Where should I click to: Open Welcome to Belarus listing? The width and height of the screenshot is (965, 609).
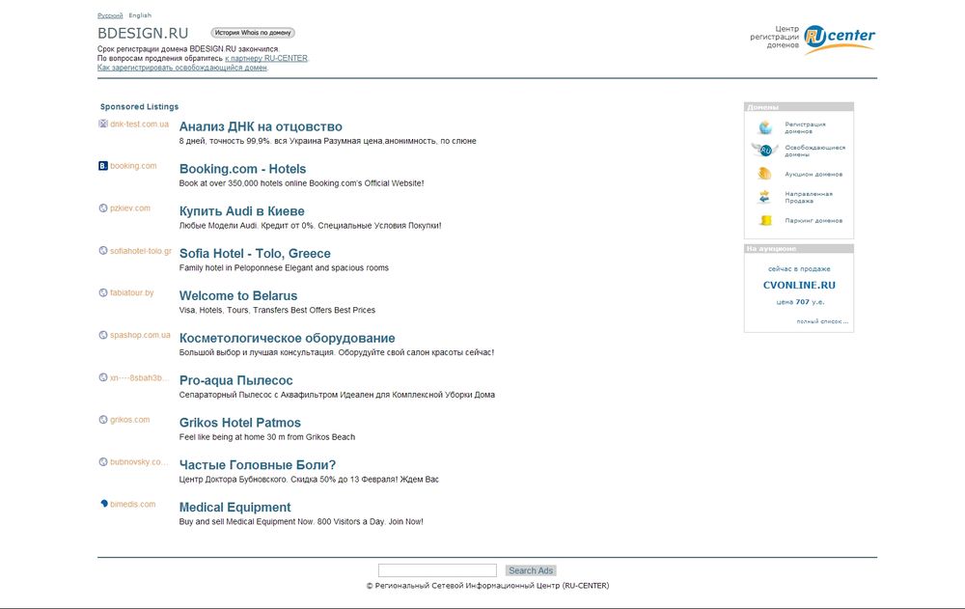[238, 295]
